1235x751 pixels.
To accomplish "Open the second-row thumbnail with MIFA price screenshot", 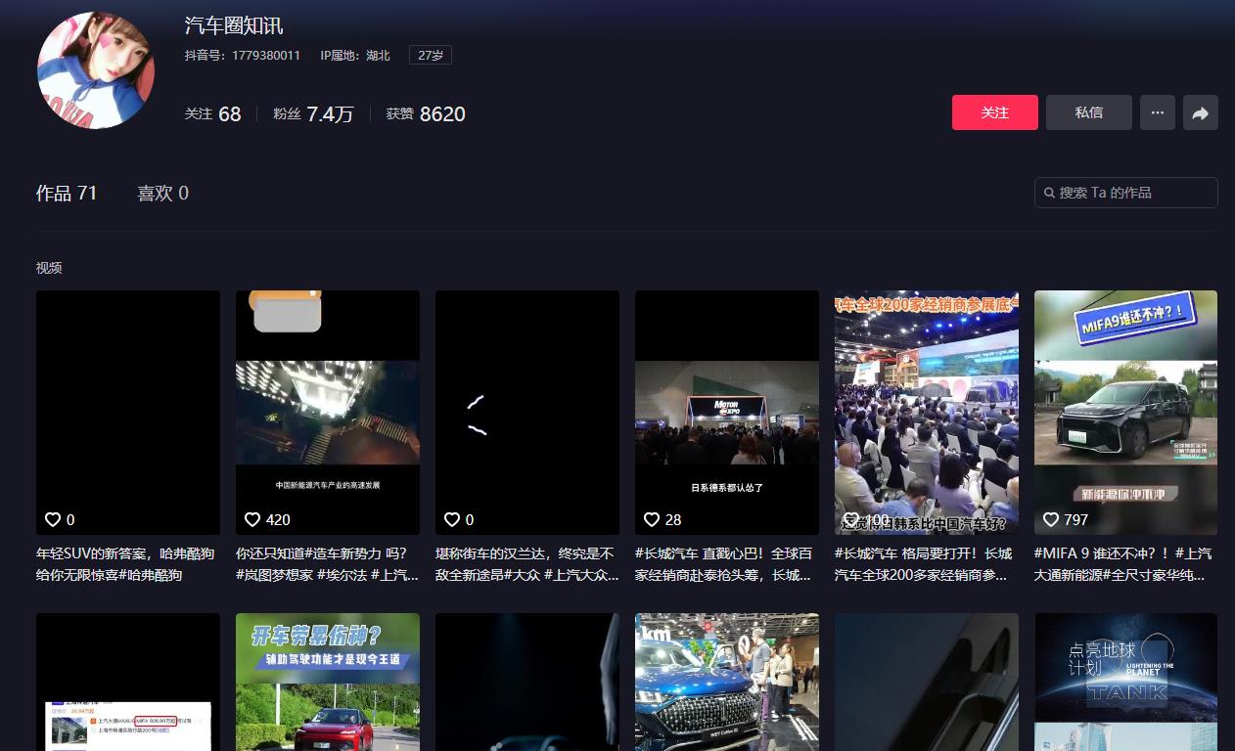I will coord(128,682).
